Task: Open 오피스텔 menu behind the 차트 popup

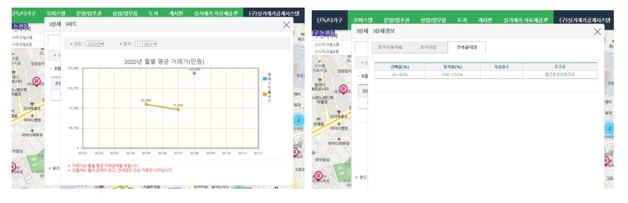Action: coord(56,14)
